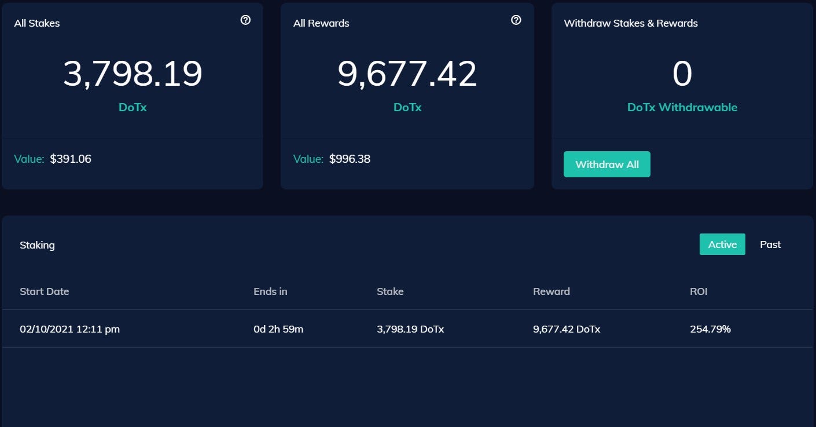Click the large 9,677.42 rewards total
This screenshot has height=427, width=816.
tap(407, 74)
